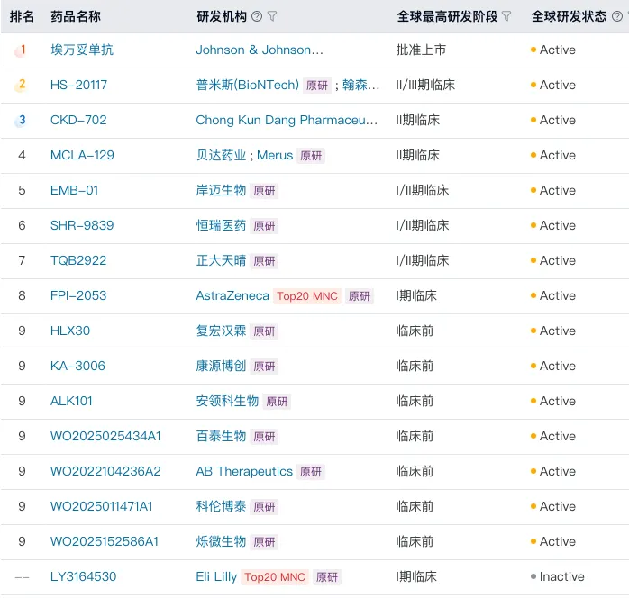Click the 药品名称 column header
The image size is (629, 598).
76,16
